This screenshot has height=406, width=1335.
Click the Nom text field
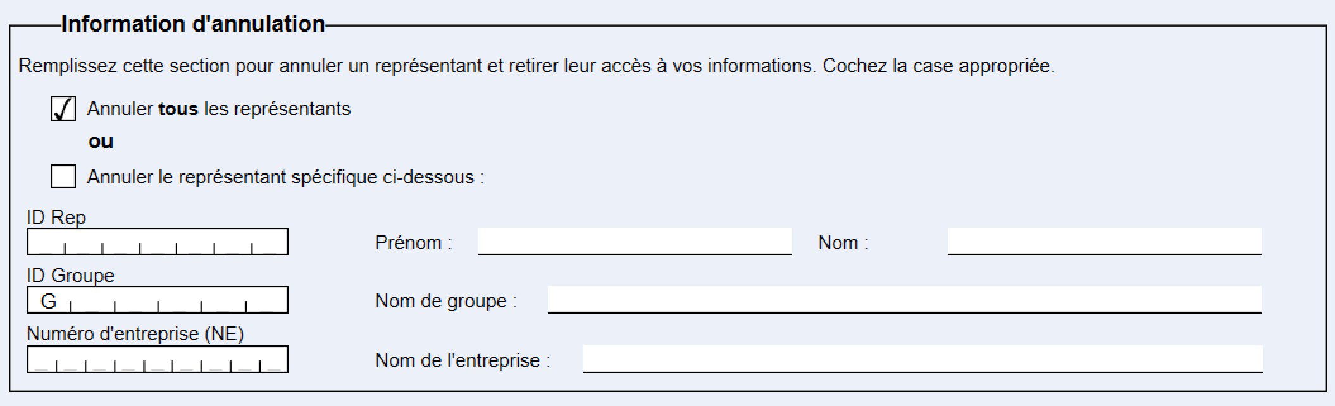click(x=1105, y=242)
